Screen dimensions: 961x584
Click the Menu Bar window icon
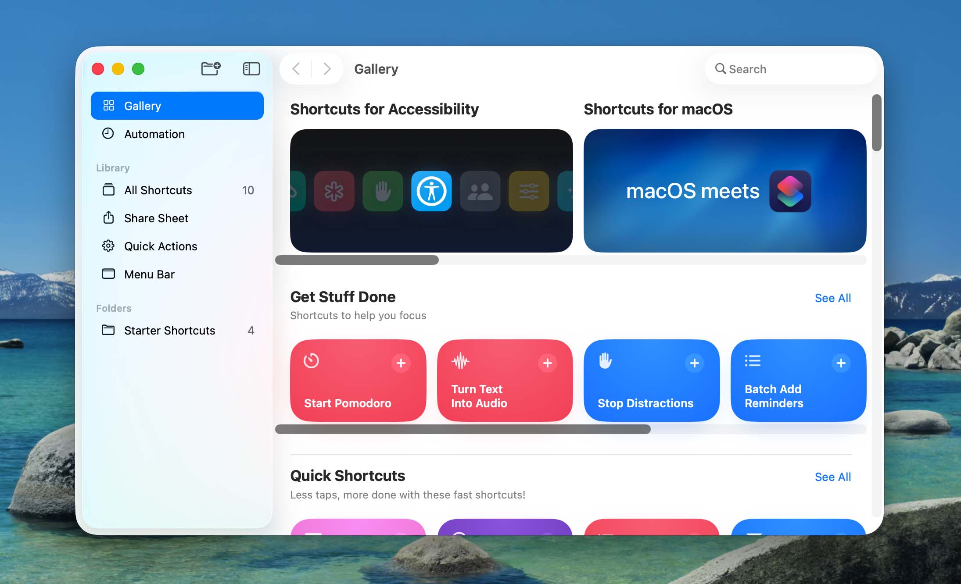[x=108, y=274]
